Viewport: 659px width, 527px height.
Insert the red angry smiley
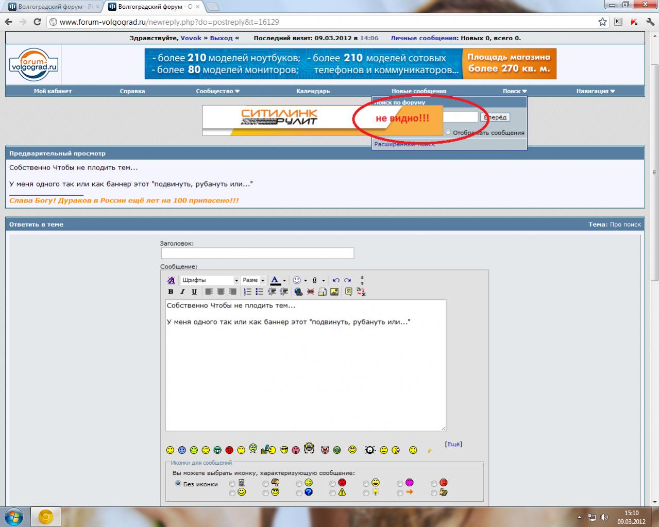pyautogui.click(x=229, y=450)
